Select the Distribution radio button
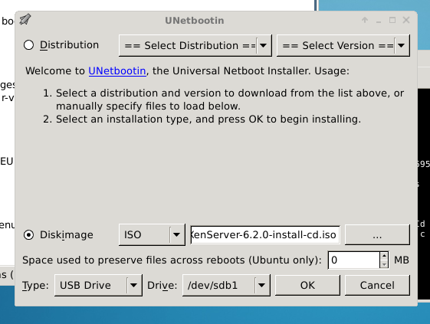 (x=28, y=45)
